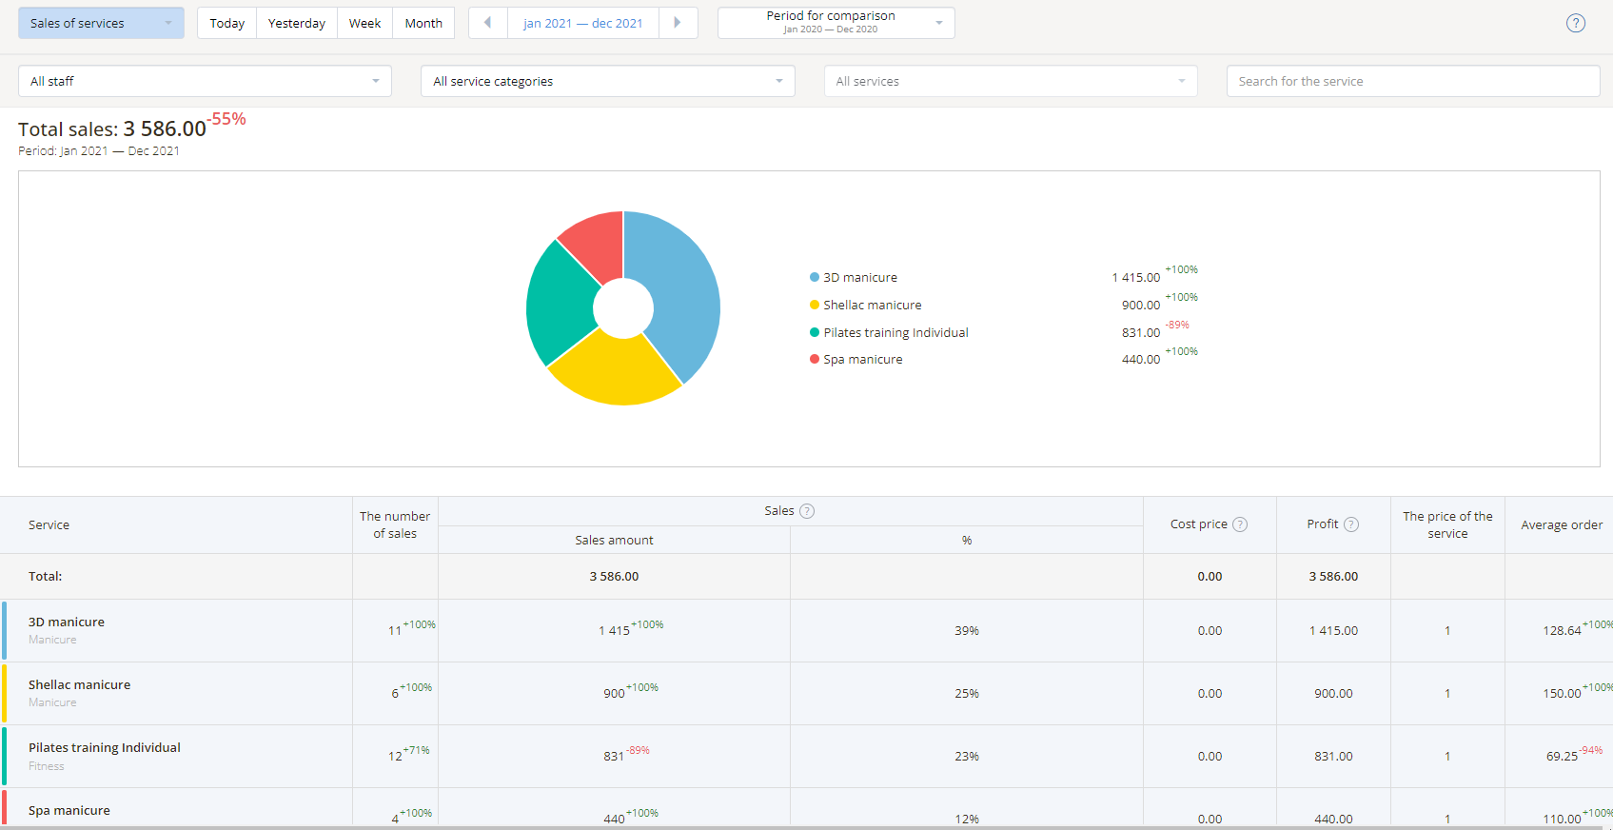
Task: Click the 1 415 sales amount cell
Action: (614, 630)
